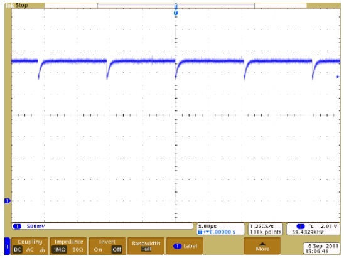Click 100k points record length

(x=266, y=232)
